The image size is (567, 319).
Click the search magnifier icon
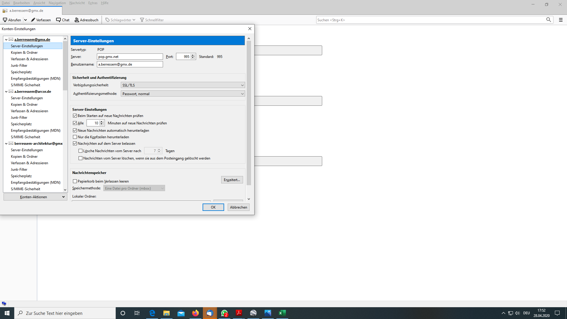[x=549, y=20]
